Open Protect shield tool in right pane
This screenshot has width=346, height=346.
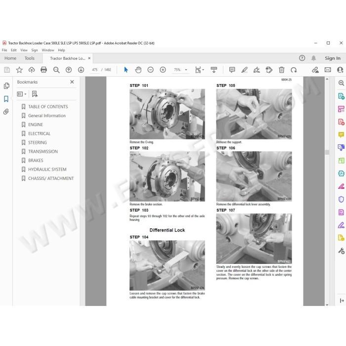tap(341, 199)
